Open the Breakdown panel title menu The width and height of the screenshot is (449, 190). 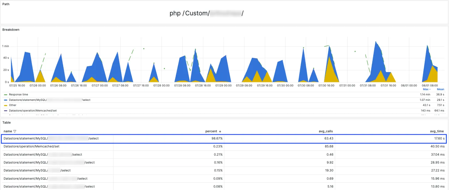pos(11,30)
